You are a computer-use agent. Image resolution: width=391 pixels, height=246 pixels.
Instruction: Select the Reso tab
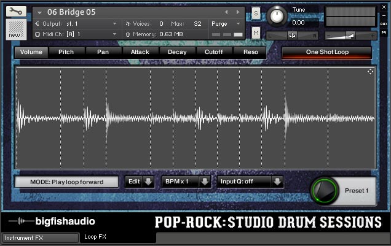point(251,52)
